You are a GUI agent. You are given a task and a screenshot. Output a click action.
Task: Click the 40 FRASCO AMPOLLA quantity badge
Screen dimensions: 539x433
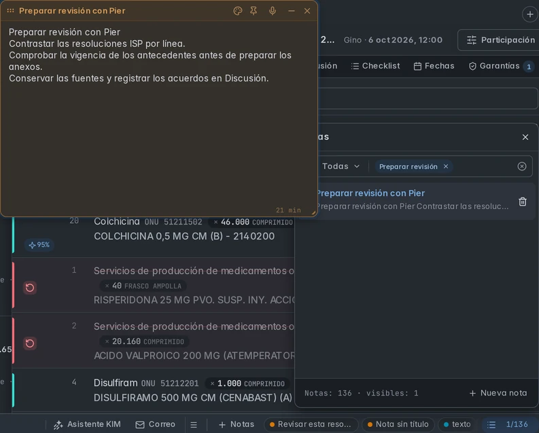143,286
